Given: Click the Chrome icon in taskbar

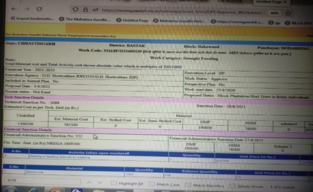Looking at the screenshot, I should (55, 191).
